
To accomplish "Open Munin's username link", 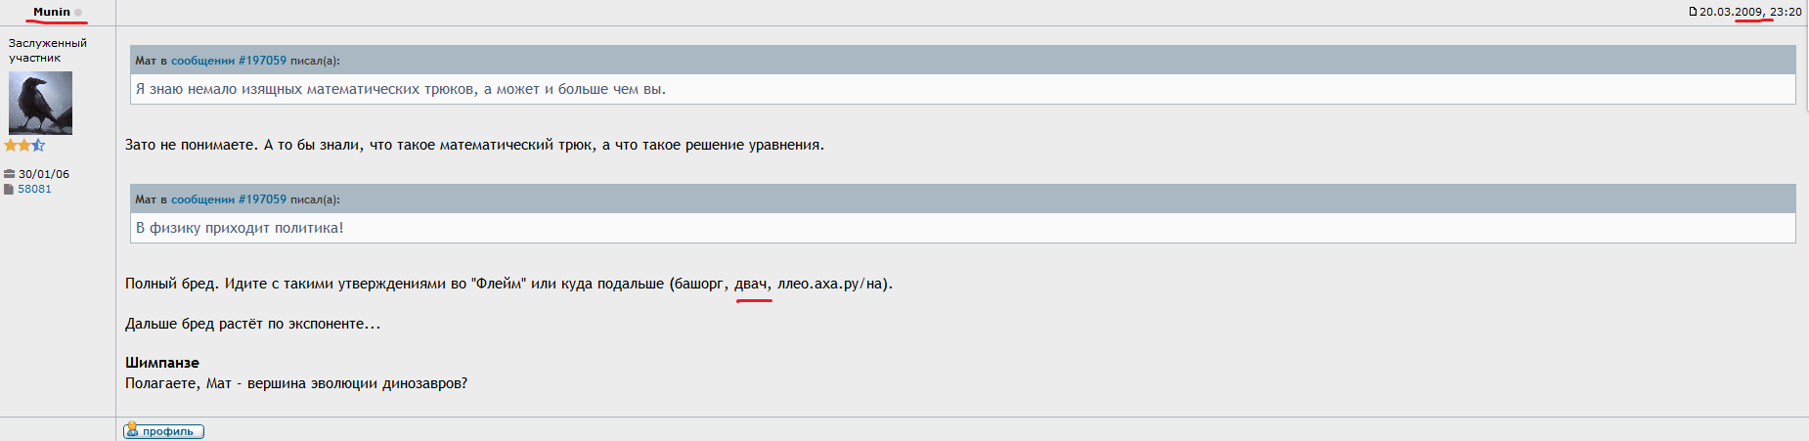I will pos(52,12).
